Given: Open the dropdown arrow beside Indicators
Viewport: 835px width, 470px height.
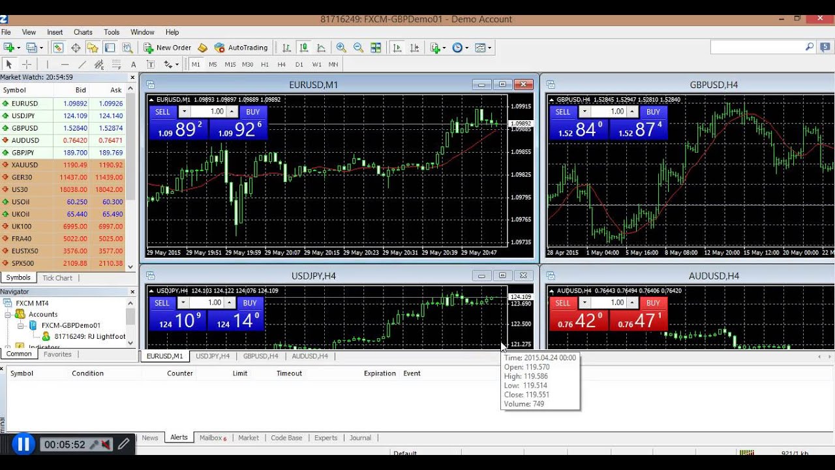Looking at the screenshot, I should click(x=444, y=48).
